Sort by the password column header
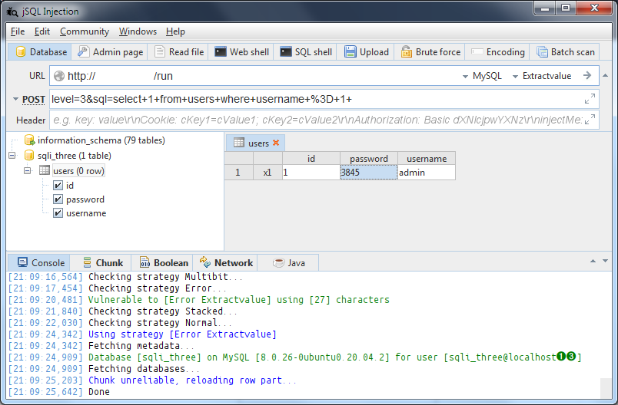618x405 pixels. 369,159
